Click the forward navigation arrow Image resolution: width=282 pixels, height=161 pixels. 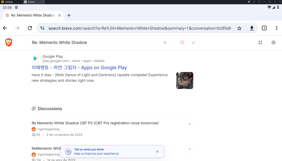pyautogui.click(x=17, y=28)
